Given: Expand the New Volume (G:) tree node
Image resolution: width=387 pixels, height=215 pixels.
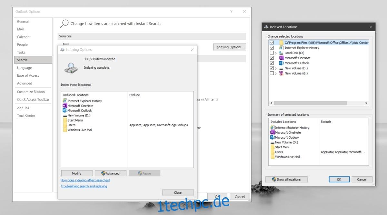Looking at the screenshot, I should (276, 73).
